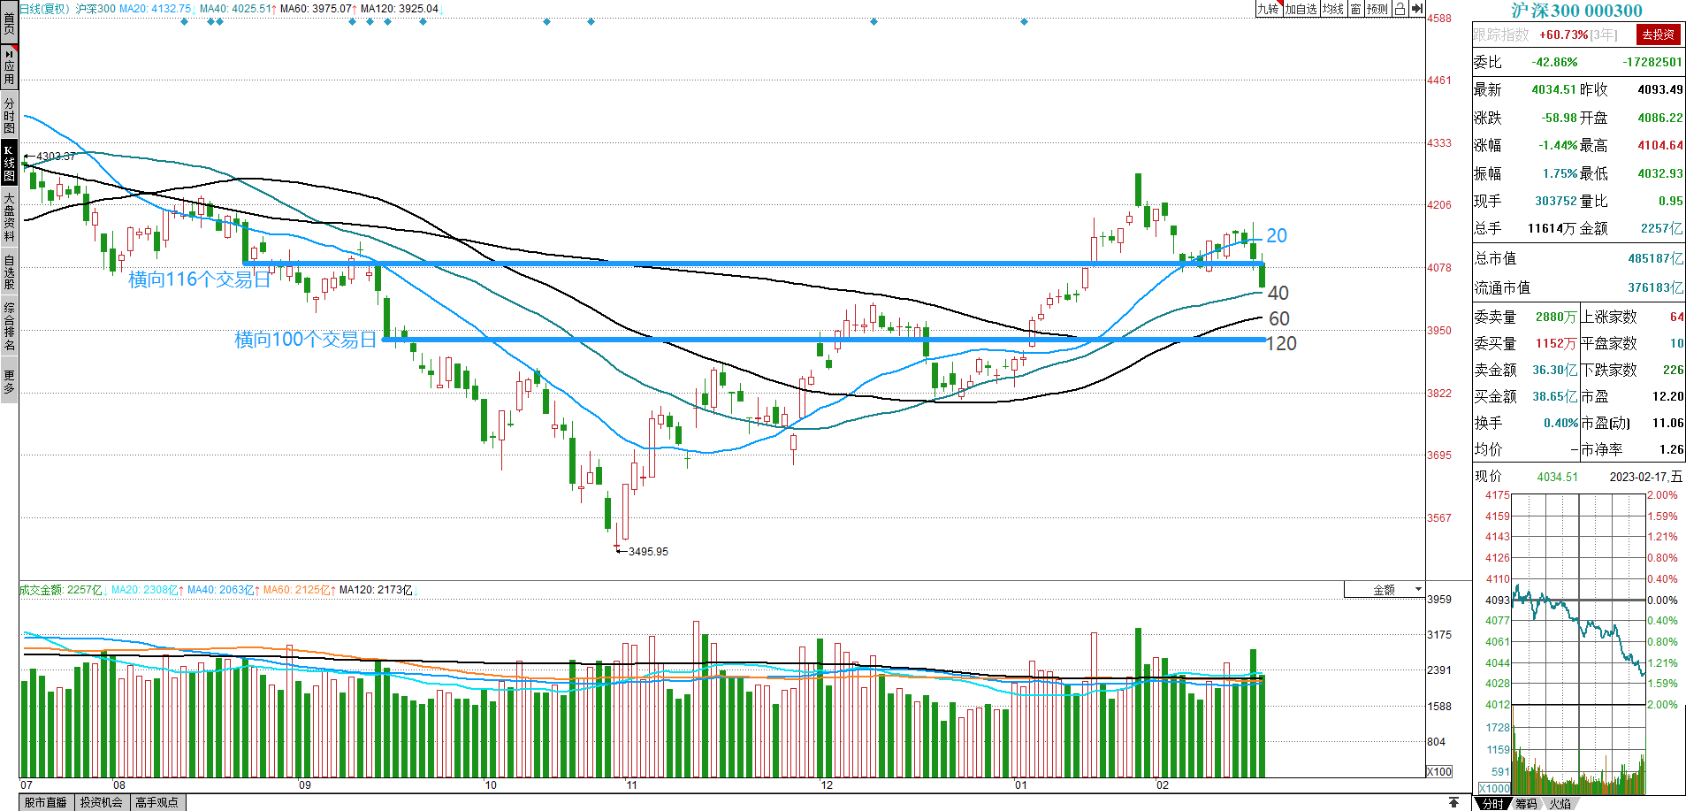Click the lock icon in chart toolbar
The height and width of the screenshot is (811, 1686).
1400,9
